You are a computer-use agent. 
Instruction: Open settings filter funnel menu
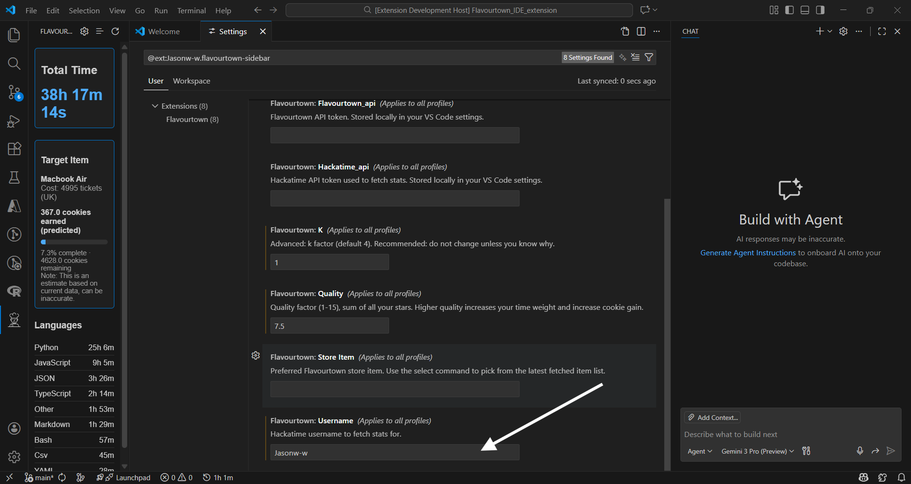(x=649, y=57)
